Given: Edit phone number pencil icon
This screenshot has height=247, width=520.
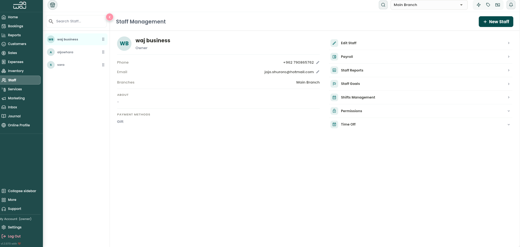Looking at the screenshot, I should [318, 63].
